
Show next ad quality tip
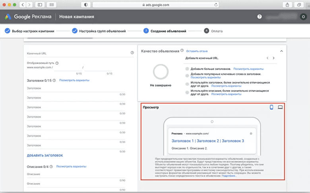[x=273, y=58]
